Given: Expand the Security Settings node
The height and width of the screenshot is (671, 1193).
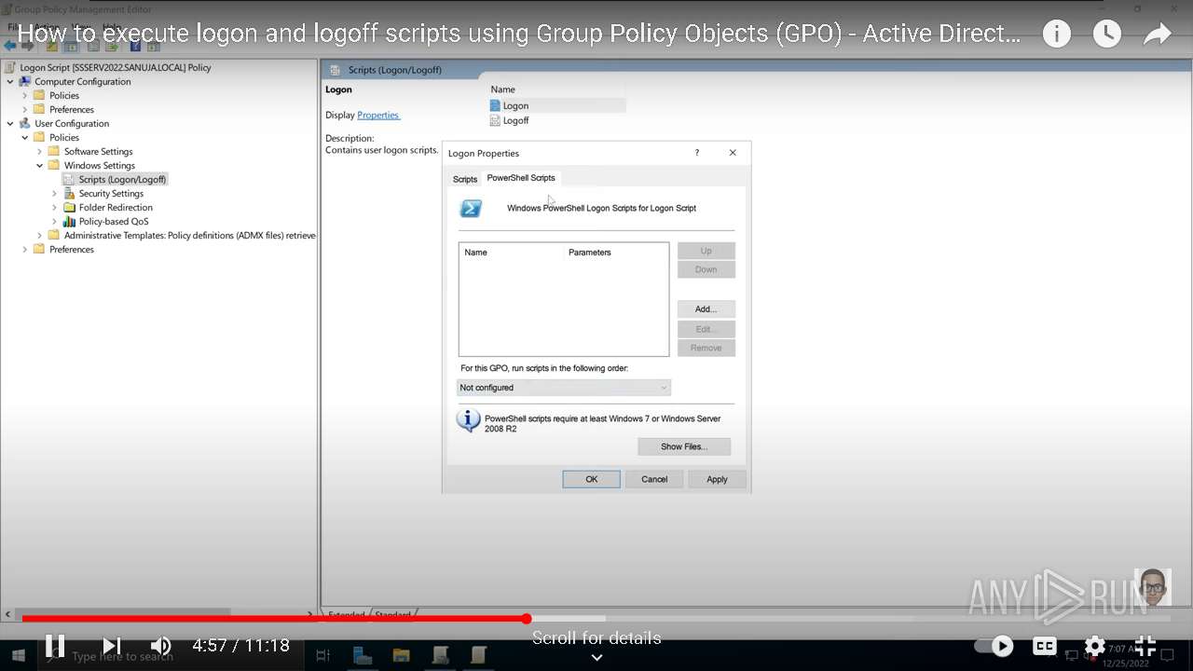Looking at the screenshot, I should [55, 193].
